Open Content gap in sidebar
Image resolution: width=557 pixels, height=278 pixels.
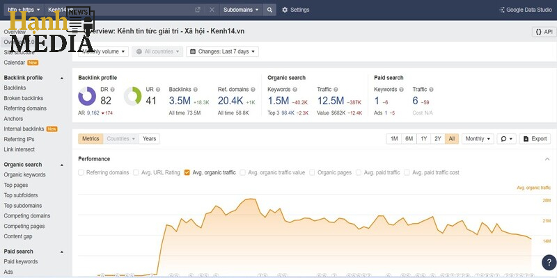[18, 236]
